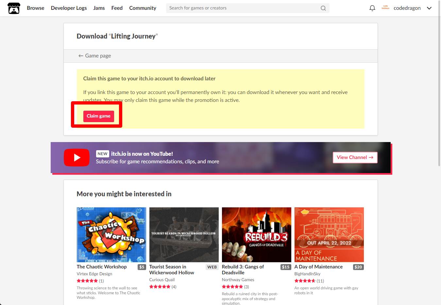The width and height of the screenshot is (441, 305).
Task: Click the codedragon username
Action: coord(407,8)
